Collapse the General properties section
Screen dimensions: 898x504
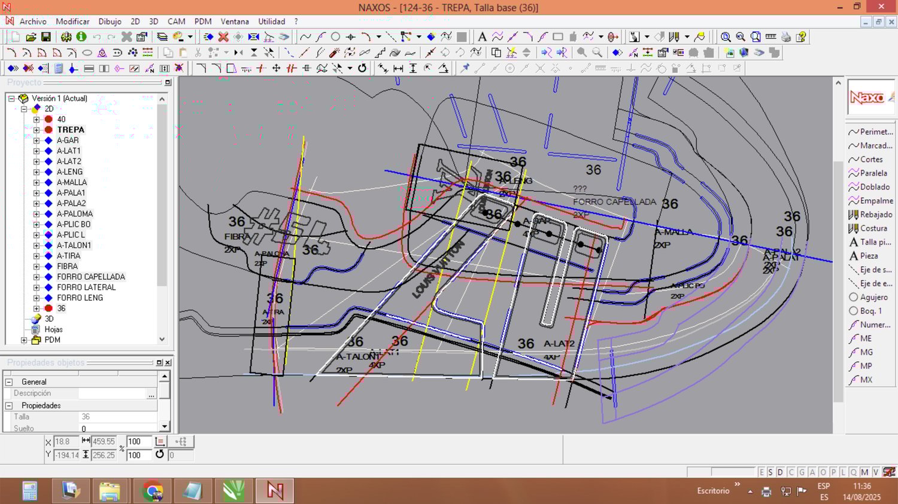click(x=9, y=382)
